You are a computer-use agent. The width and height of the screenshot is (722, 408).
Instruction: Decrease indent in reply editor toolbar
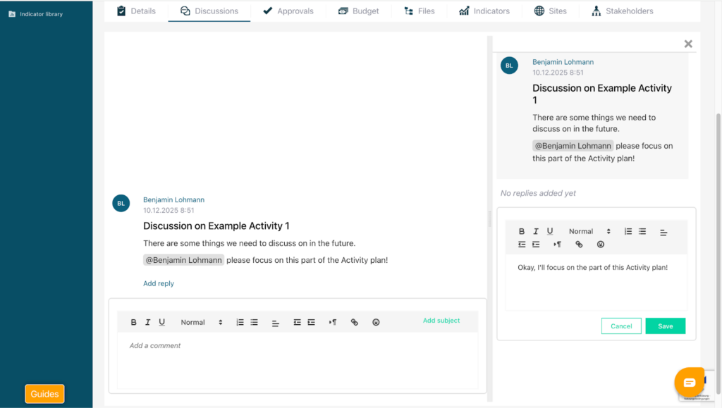(x=522, y=245)
